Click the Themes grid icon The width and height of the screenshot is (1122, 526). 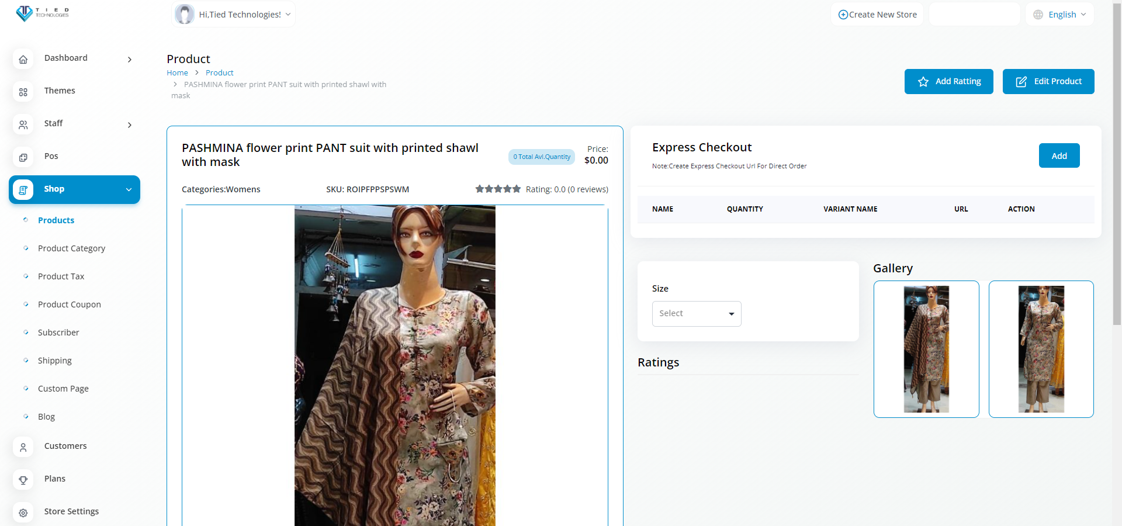[23, 92]
